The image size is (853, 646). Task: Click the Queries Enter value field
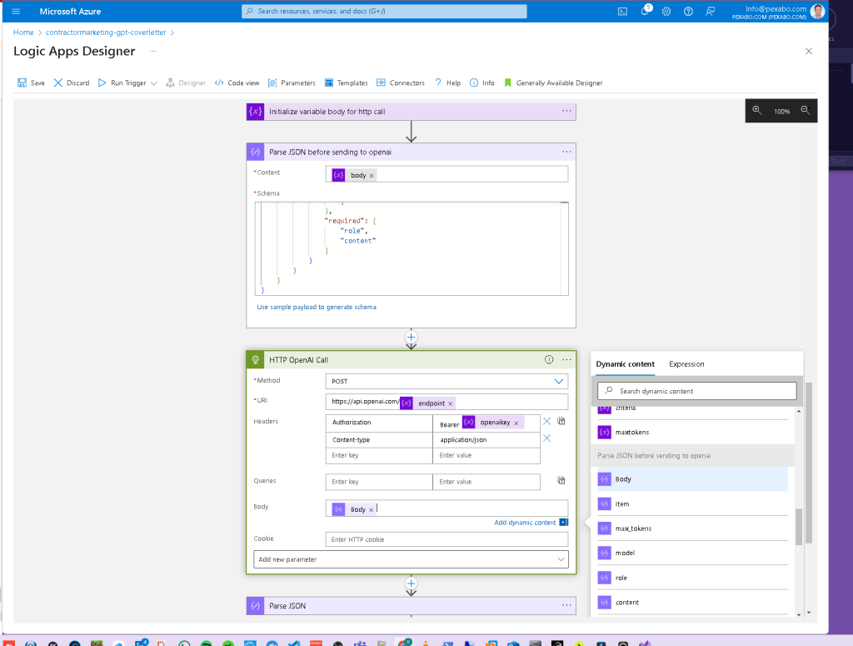pyautogui.click(x=486, y=482)
